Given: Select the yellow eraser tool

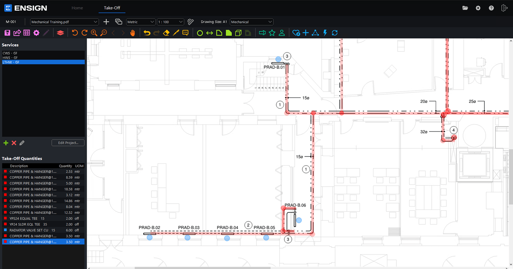Looking at the screenshot, I should point(166,33).
